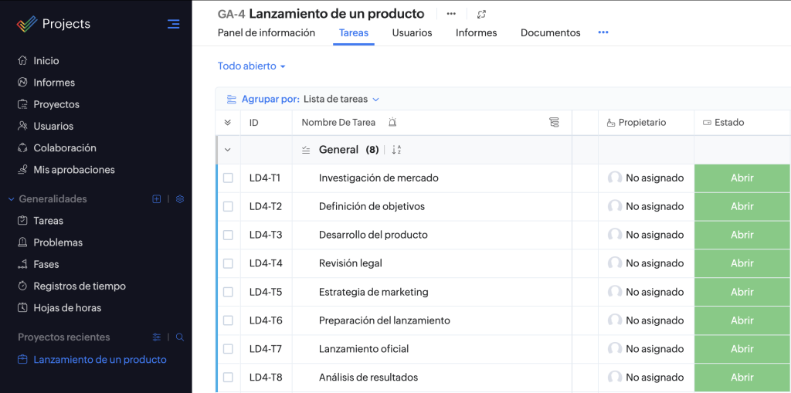
Task: Switch to the Usuarios tab
Action: 412,32
